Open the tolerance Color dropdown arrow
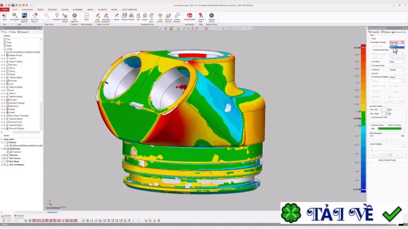408x229 pixels. 403,129
